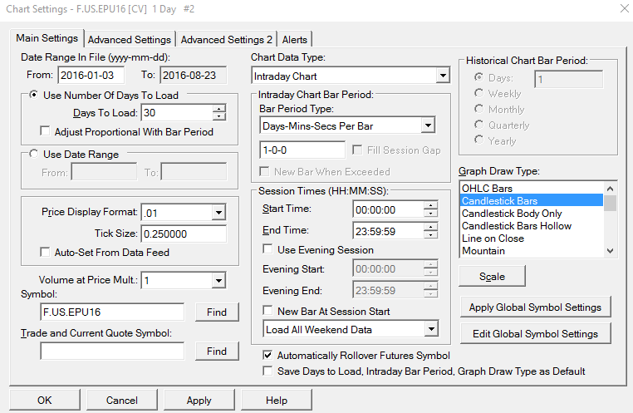633x413 pixels.
Task: Click the Graph Draw Type scrollbar thumb
Action: pyautogui.click(x=610, y=203)
